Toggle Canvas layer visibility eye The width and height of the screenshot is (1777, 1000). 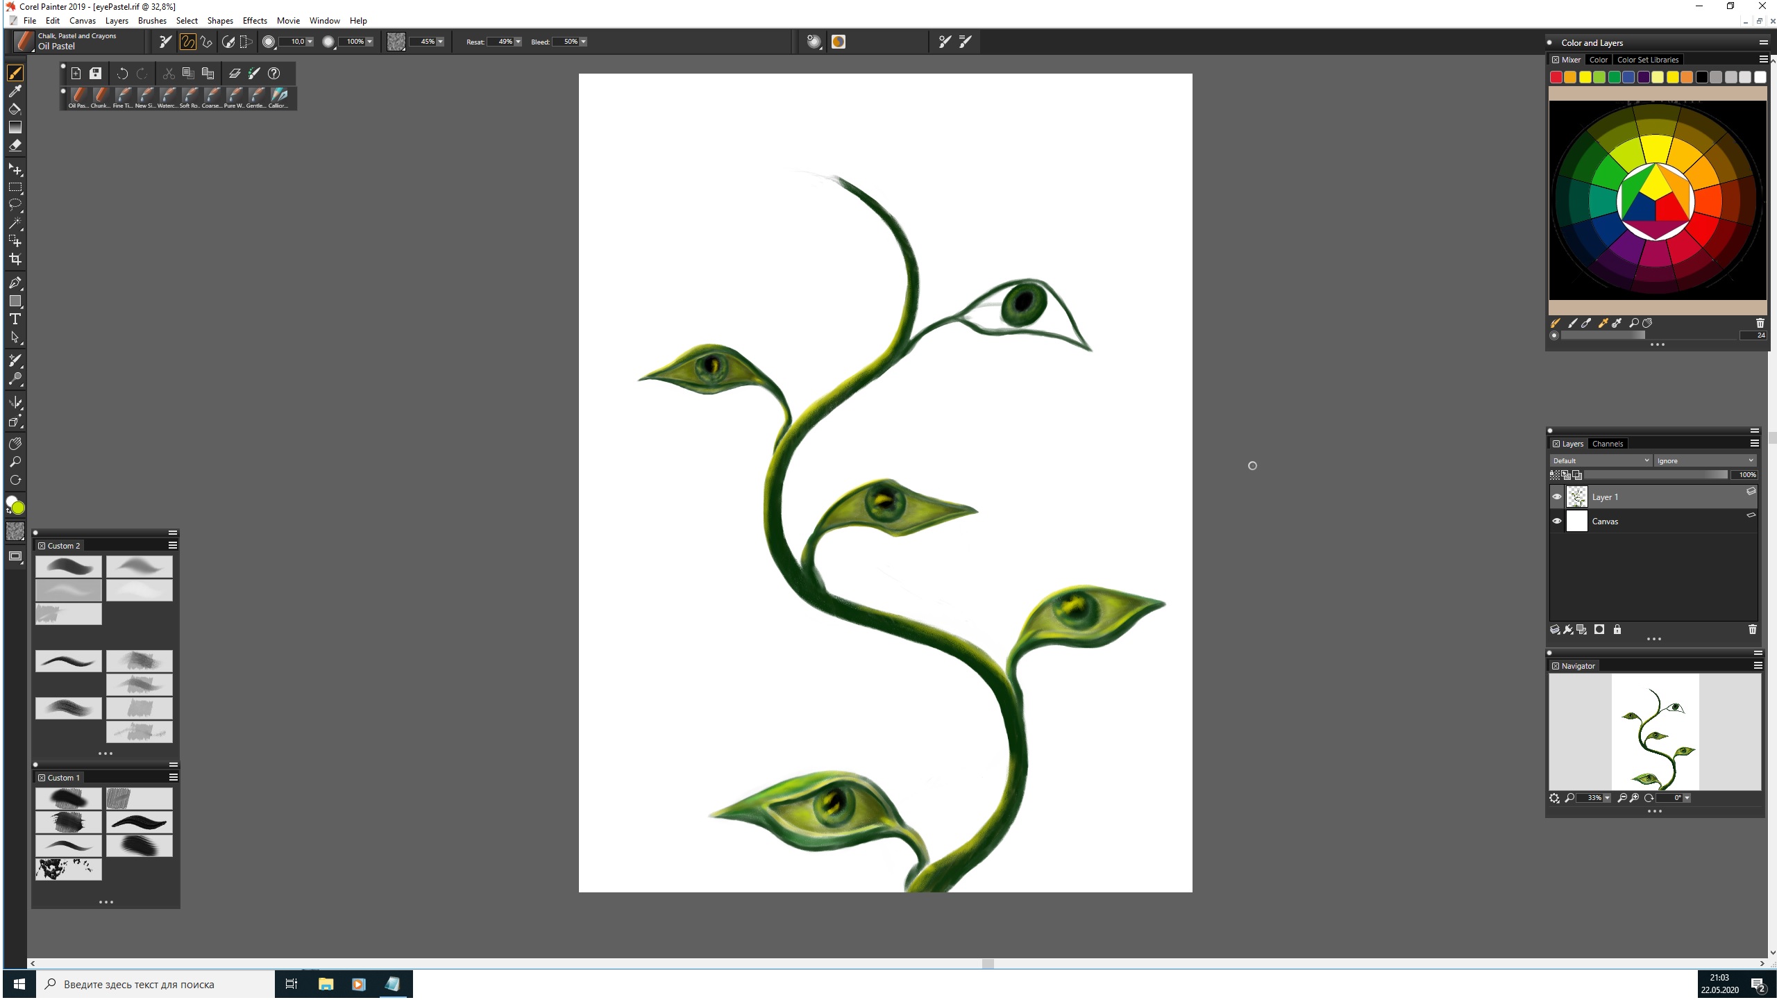point(1557,522)
